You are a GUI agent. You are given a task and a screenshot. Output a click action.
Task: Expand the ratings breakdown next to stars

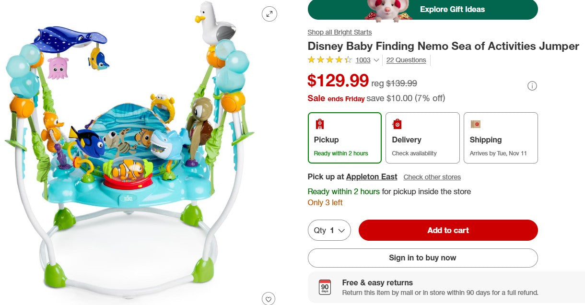[x=376, y=60]
